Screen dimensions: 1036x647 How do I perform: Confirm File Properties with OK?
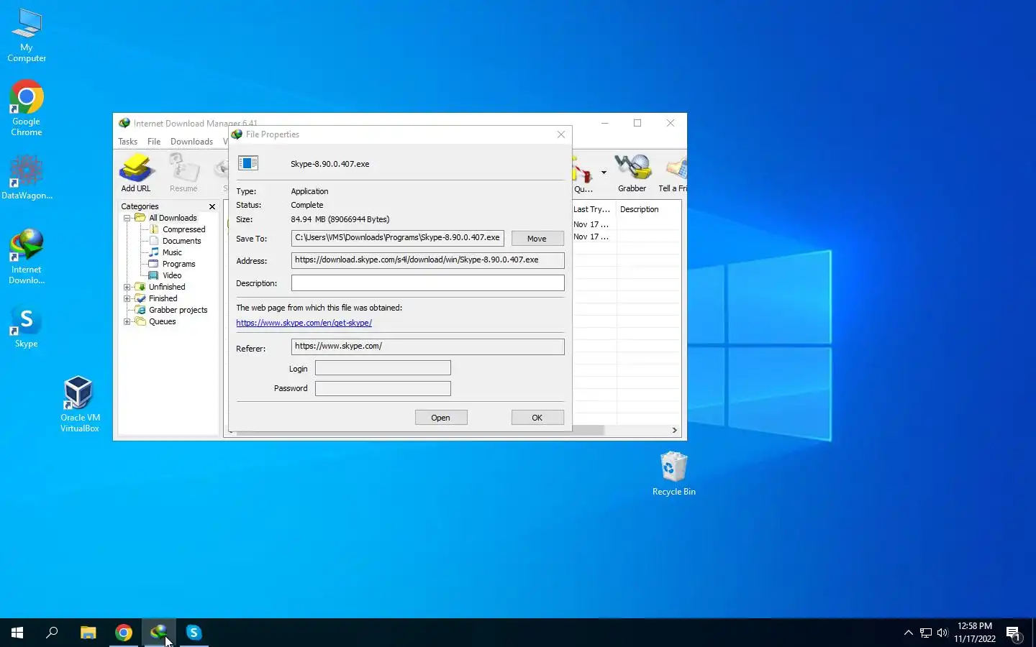pyautogui.click(x=537, y=418)
